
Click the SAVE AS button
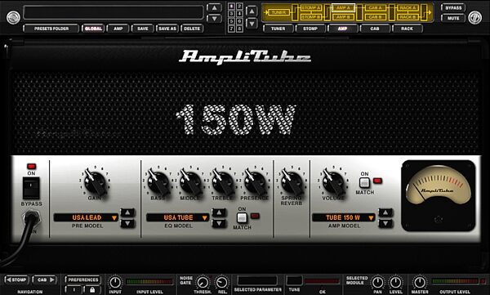pos(167,29)
